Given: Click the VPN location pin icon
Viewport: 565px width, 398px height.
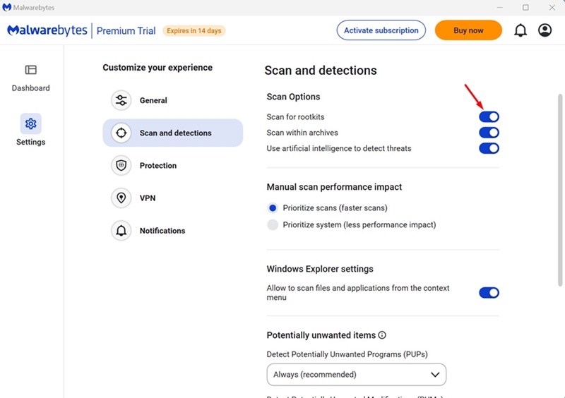Looking at the screenshot, I should coord(121,198).
